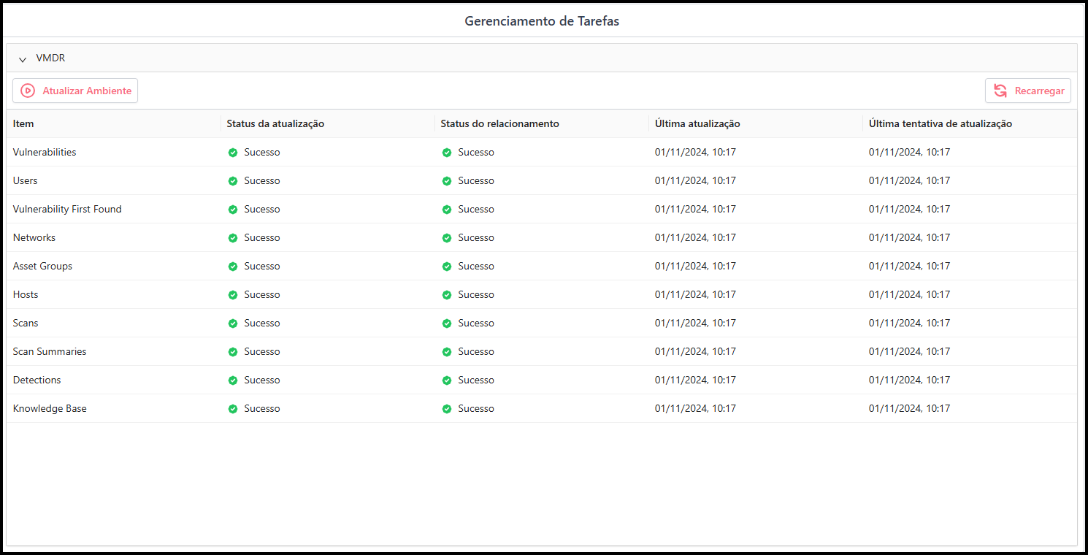
Task: Click the green success icon for Vulnerabilities row
Action: coord(232,152)
